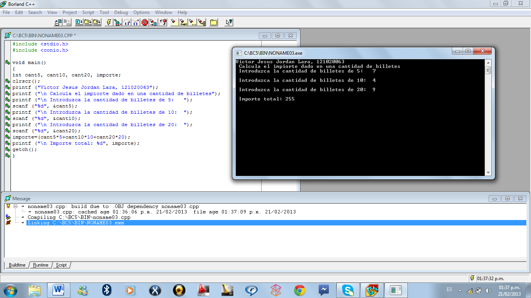Open the Project menu
This screenshot has width=531, height=298.
[x=70, y=12]
